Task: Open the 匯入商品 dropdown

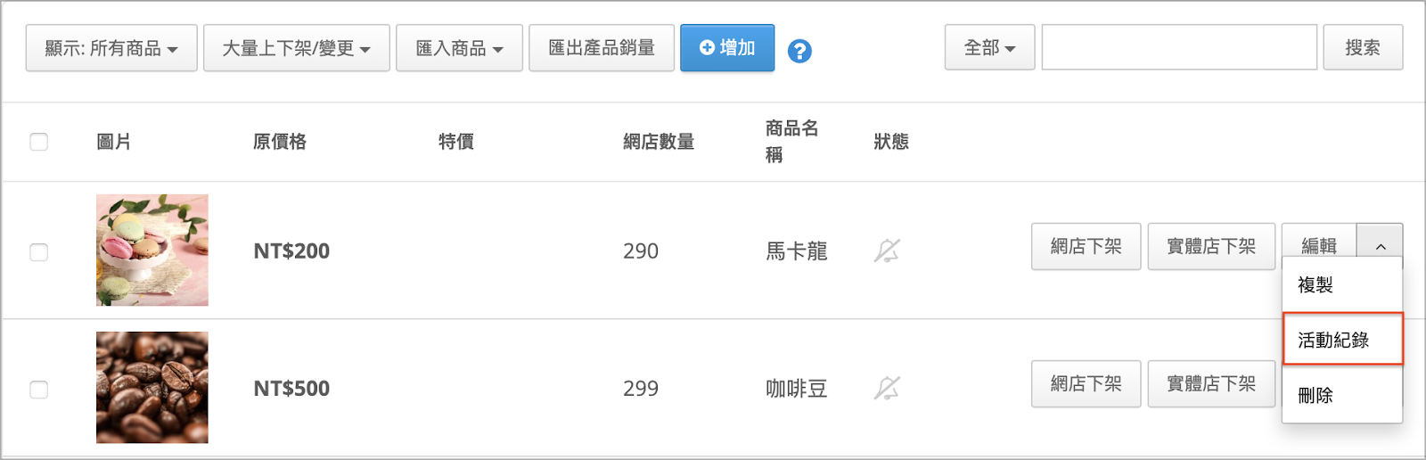Action: [459, 48]
